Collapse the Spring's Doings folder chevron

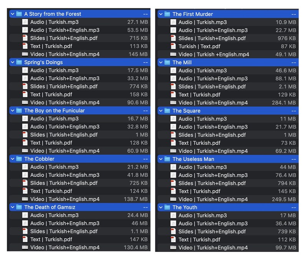point(13,63)
